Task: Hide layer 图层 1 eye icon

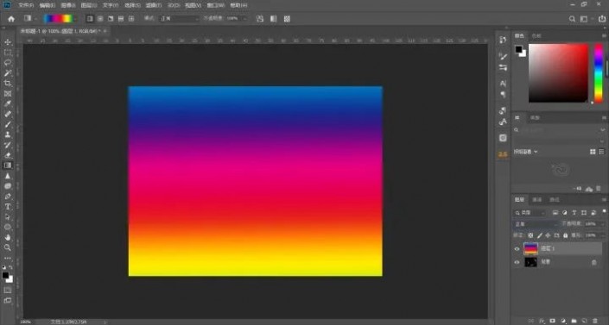Action: tap(517, 249)
